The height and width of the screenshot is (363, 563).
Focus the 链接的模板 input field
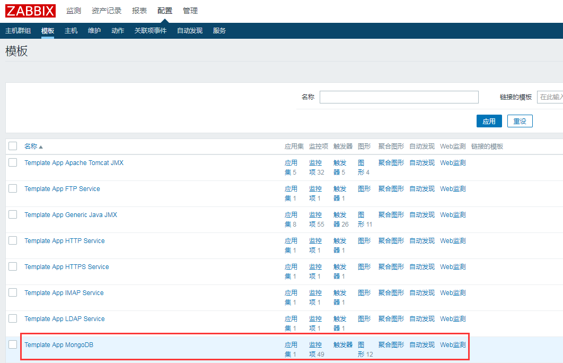click(x=550, y=97)
